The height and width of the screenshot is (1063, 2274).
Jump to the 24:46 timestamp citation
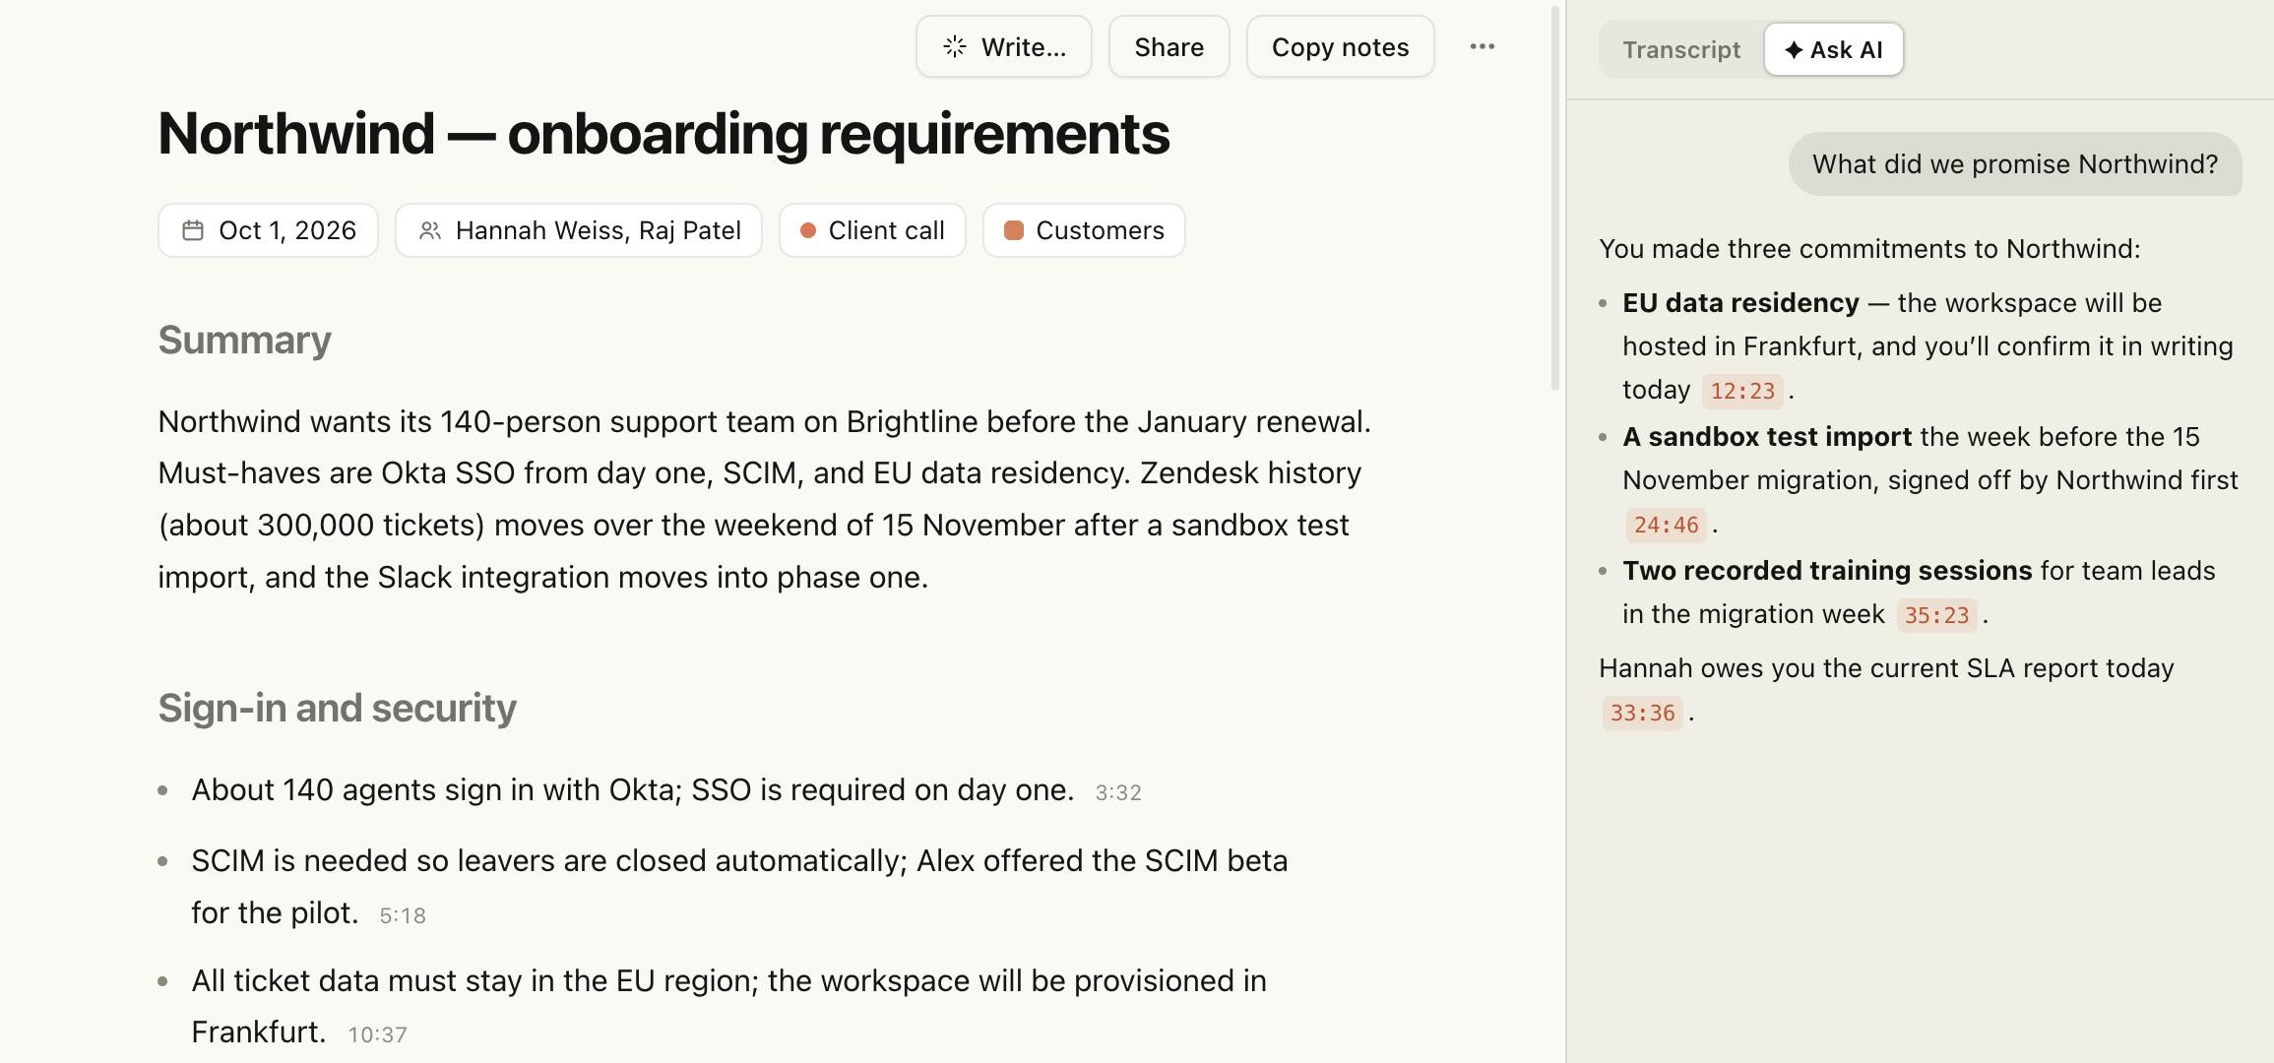point(1666,525)
